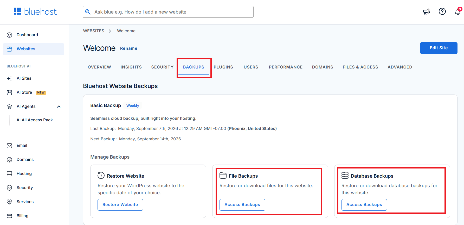Click the AI Sites sparkle icon
This screenshot has height=225, width=464.
[9, 78]
